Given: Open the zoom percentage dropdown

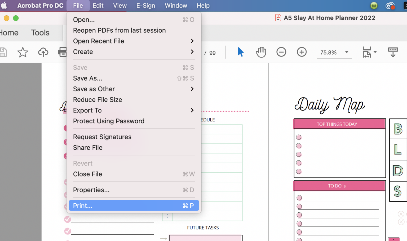Looking at the screenshot, I should (x=346, y=52).
